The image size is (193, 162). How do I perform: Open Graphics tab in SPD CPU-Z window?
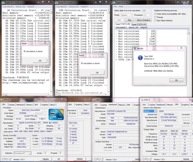pos(185,105)
